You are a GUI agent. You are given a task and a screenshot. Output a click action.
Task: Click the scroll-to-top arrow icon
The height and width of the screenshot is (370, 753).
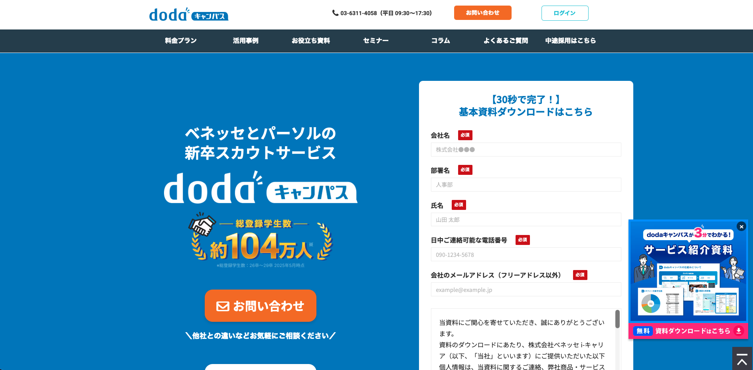tap(742, 359)
